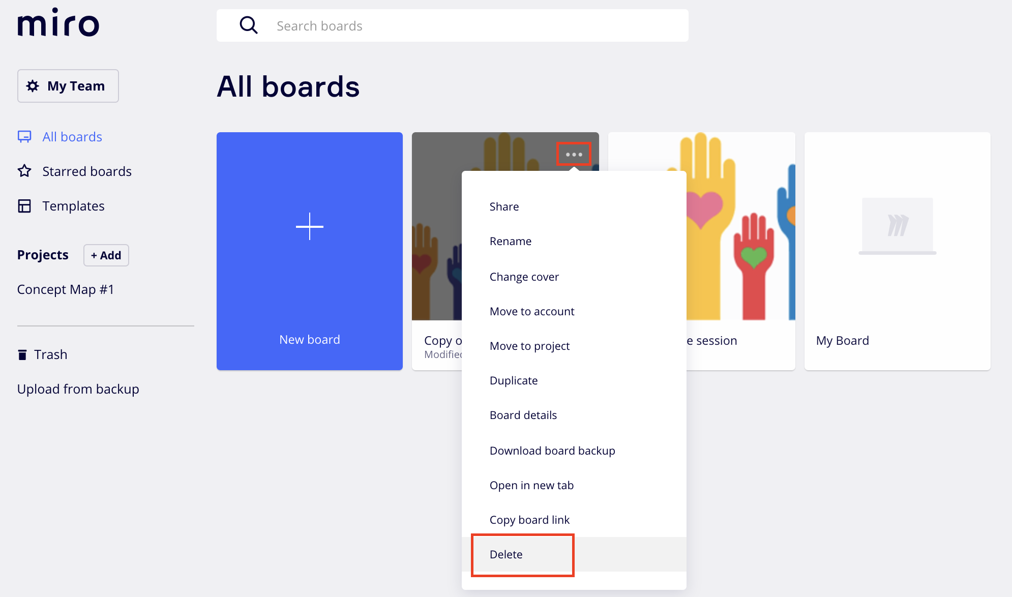Toggle the three-dot board options menu
Screen dimensions: 1012x597
(x=574, y=154)
